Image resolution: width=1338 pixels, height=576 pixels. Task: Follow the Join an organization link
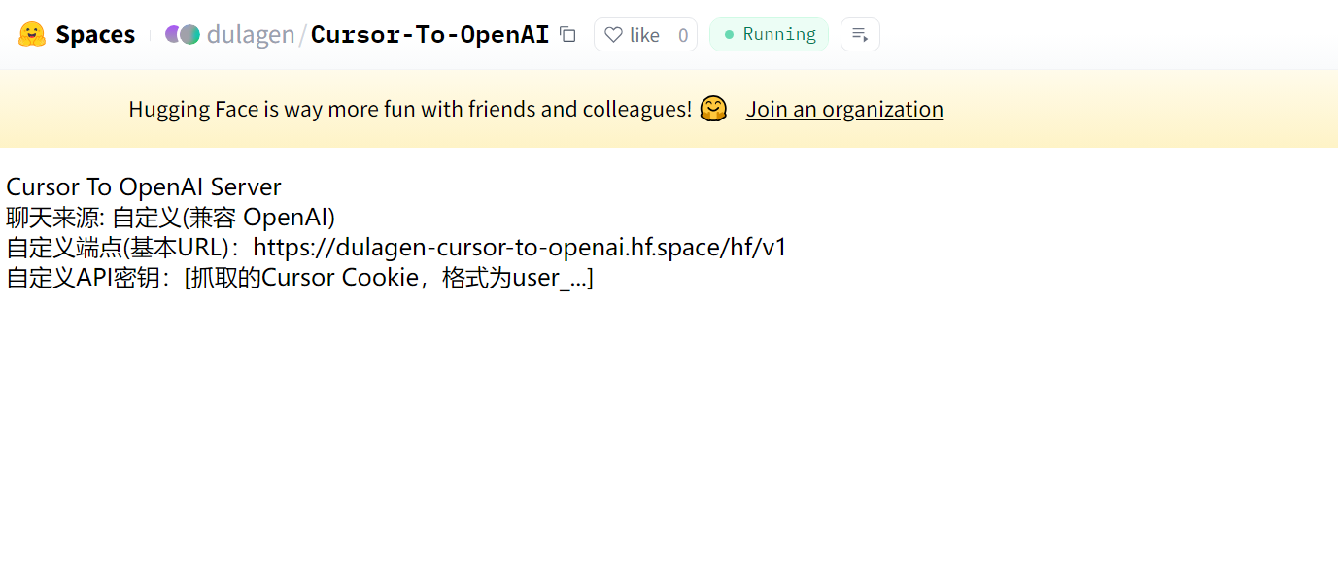pyautogui.click(x=844, y=109)
